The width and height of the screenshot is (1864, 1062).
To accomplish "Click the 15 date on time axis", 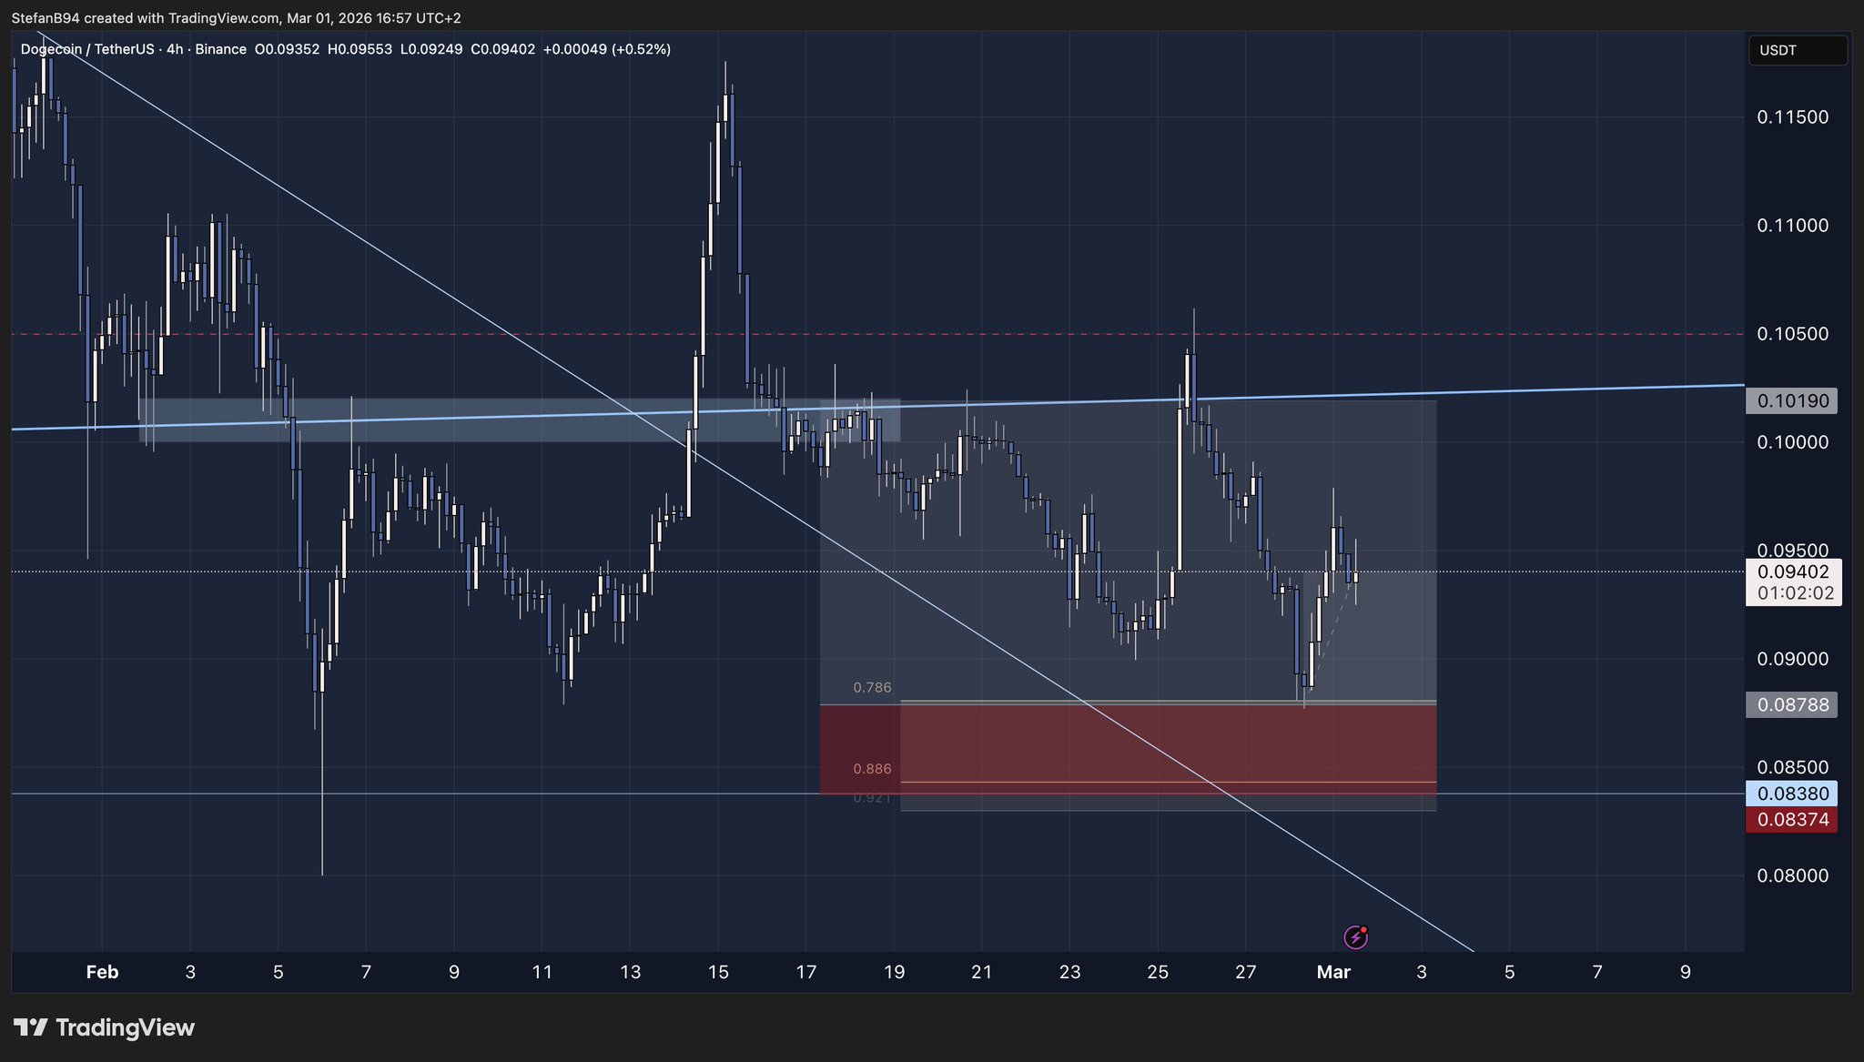I will (x=718, y=972).
